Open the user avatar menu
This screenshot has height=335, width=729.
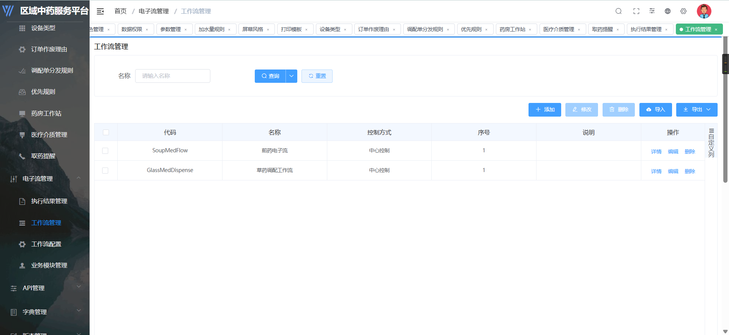pyautogui.click(x=704, y=11)
